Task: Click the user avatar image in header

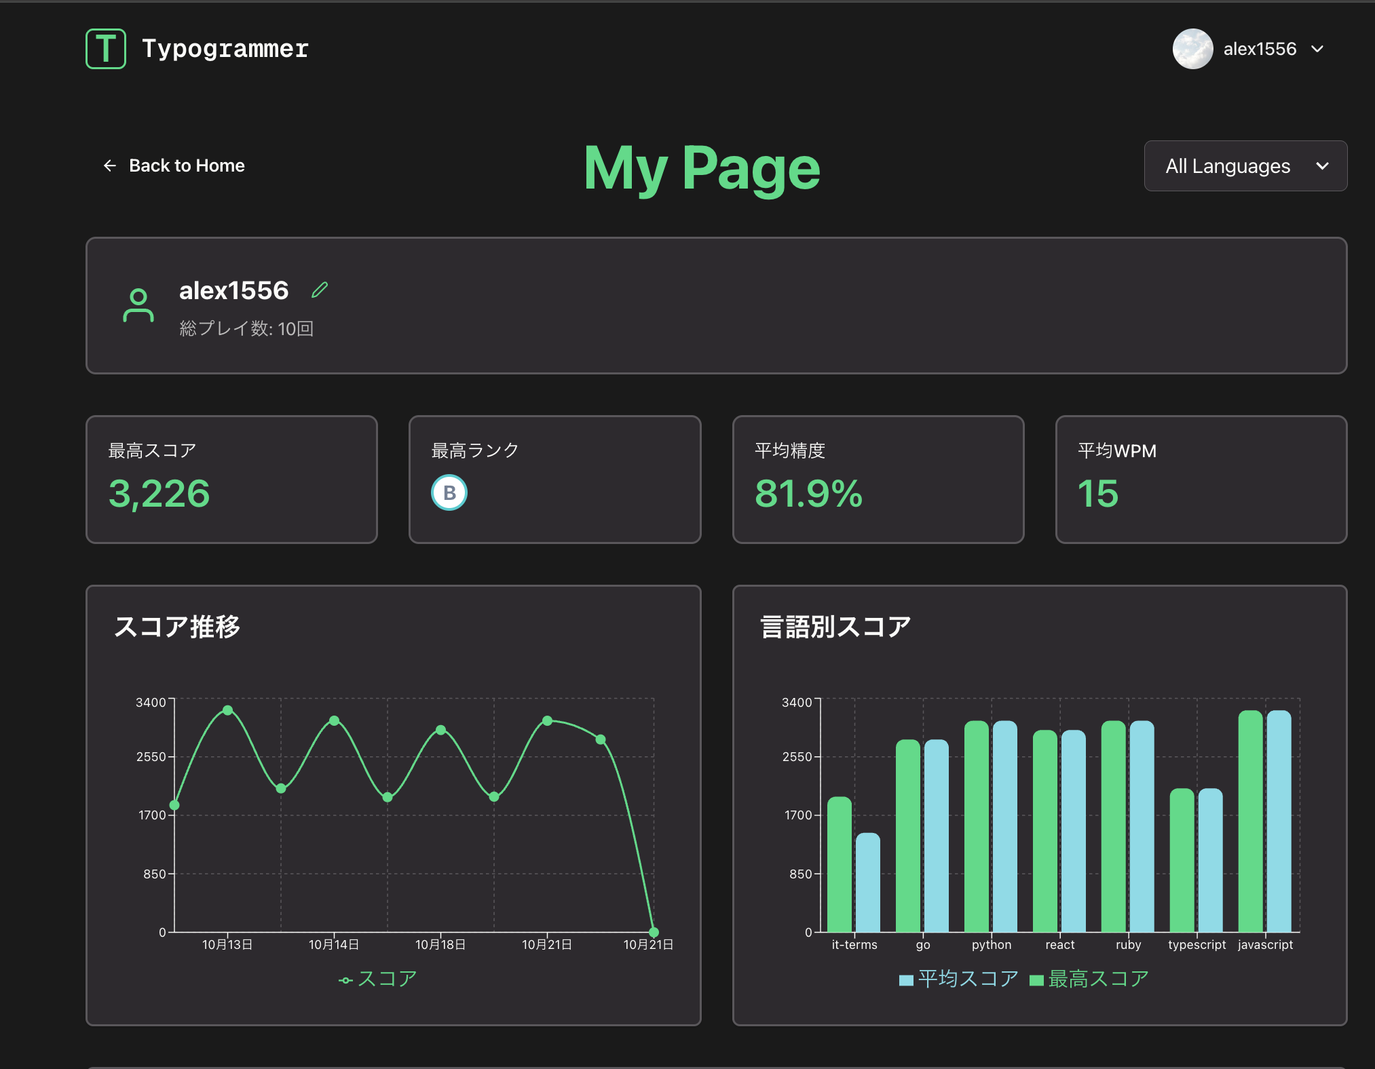Action: coord(1192,49)
